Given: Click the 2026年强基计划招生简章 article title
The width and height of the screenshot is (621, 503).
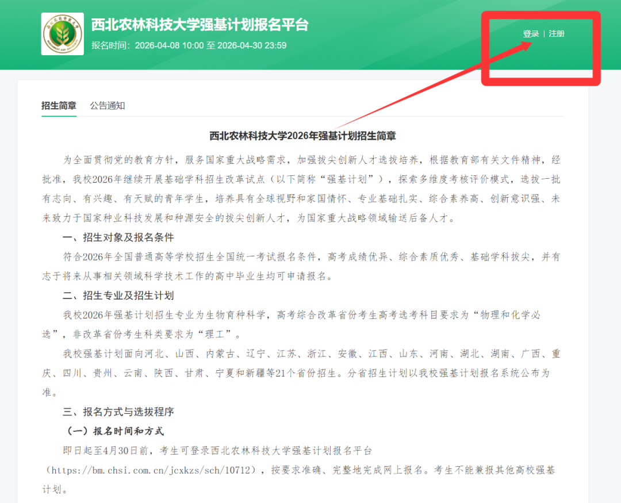Looking at the screenshot, I should (x=302, y=136).
